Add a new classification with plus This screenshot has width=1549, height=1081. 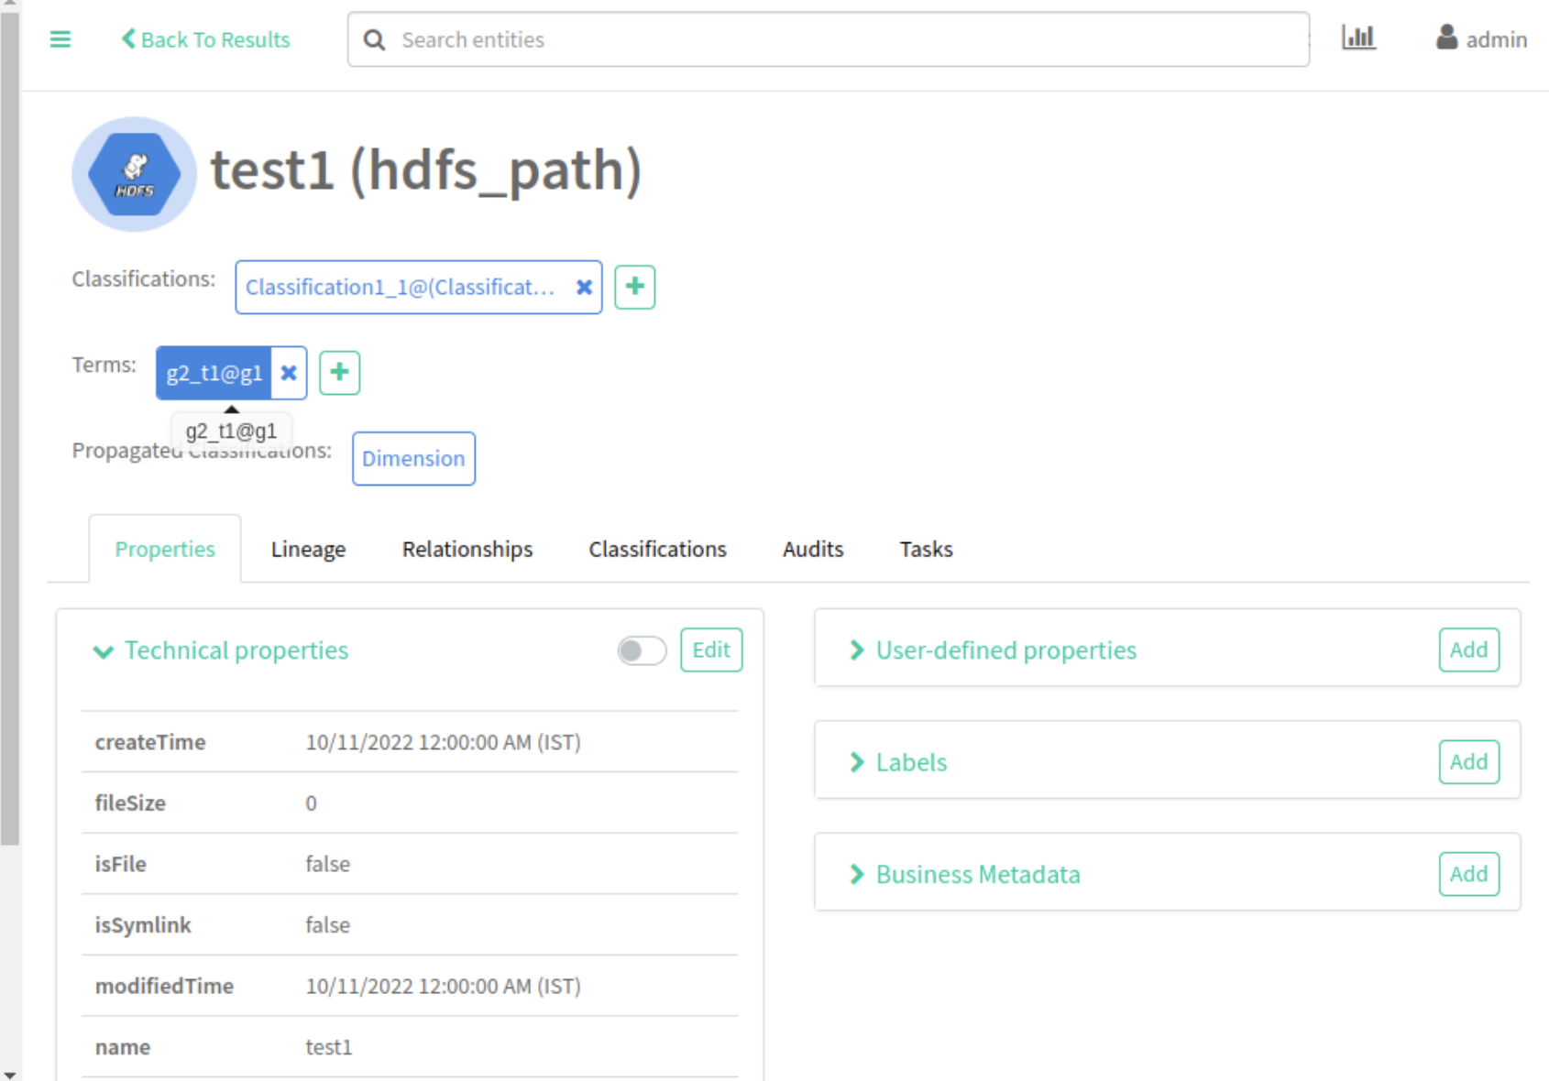634,288
